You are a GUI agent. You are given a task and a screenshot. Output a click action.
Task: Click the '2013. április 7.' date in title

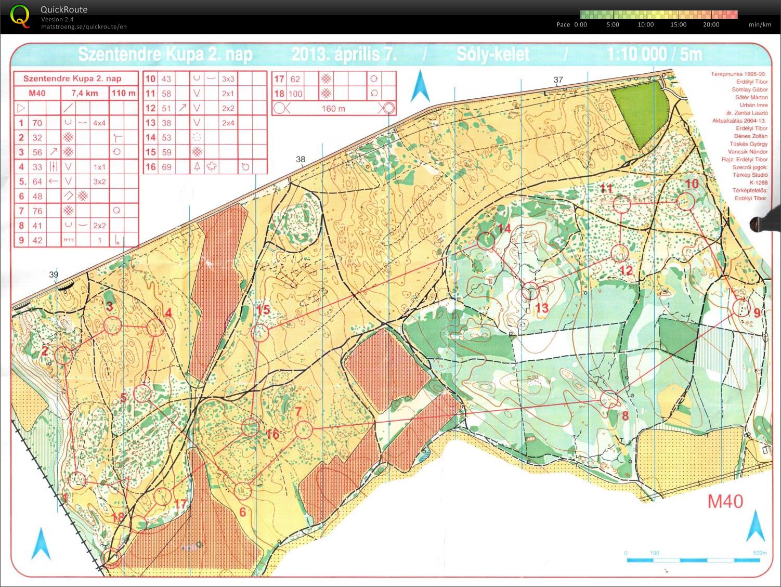pyautogui.click(x=344, y=54)
